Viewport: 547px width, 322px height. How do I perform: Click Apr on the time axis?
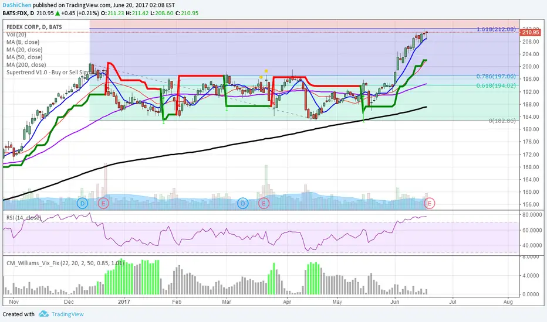tap(287, 302)
